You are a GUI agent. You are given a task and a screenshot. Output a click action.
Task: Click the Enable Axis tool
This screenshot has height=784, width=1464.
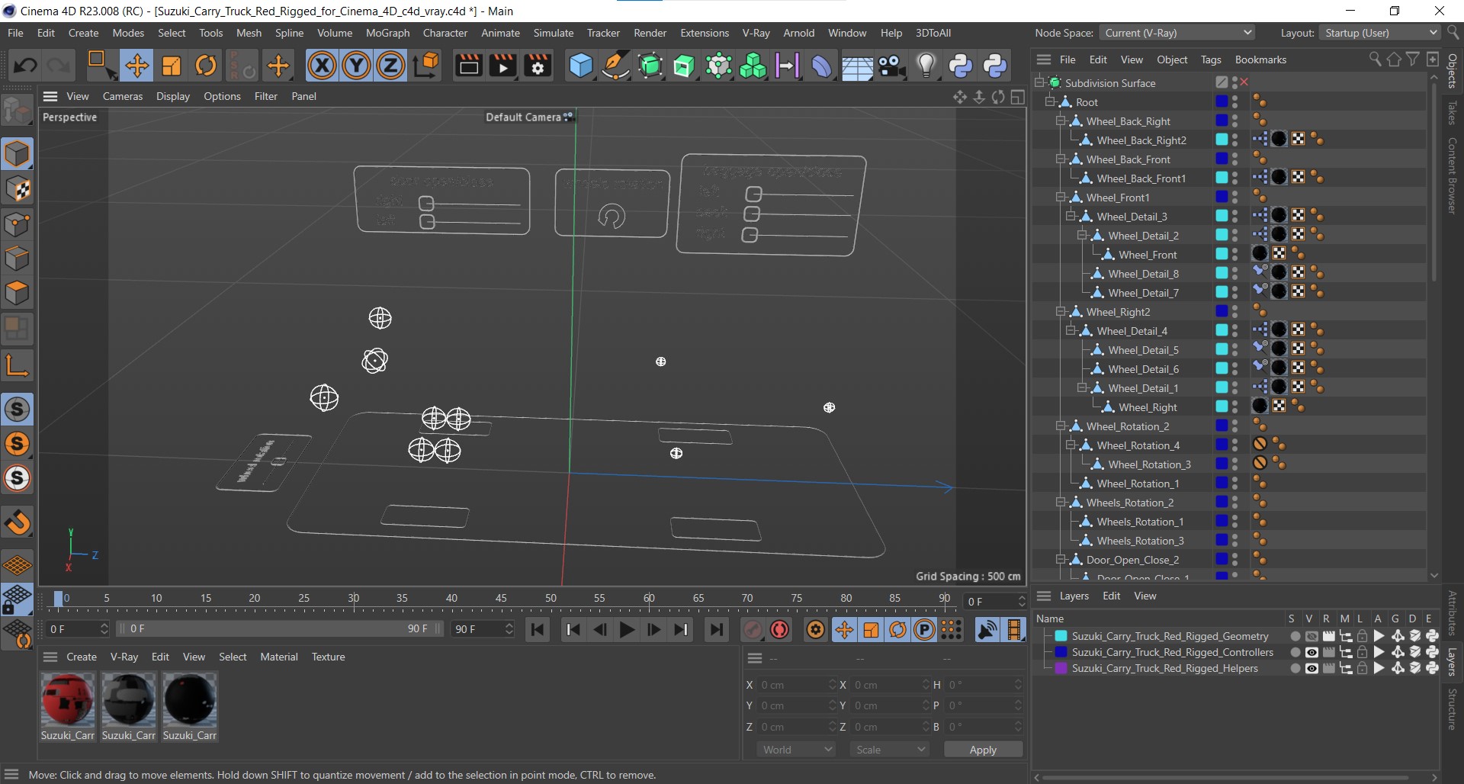point(17,365)
